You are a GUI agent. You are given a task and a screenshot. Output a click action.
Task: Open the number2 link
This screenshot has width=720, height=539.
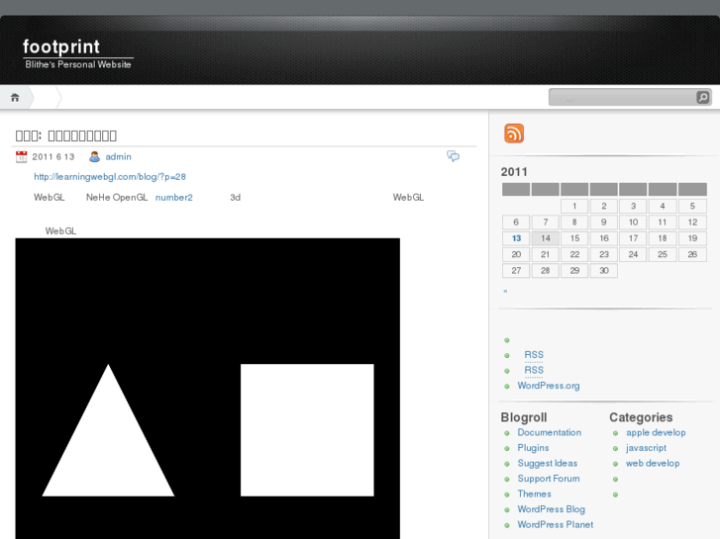pyautogui.click(x=174, y=197)
